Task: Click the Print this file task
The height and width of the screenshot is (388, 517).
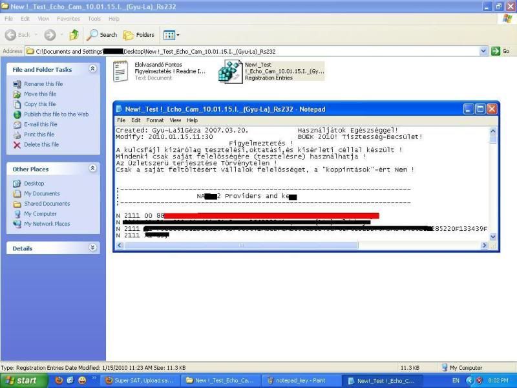Action: pos(39,135)
